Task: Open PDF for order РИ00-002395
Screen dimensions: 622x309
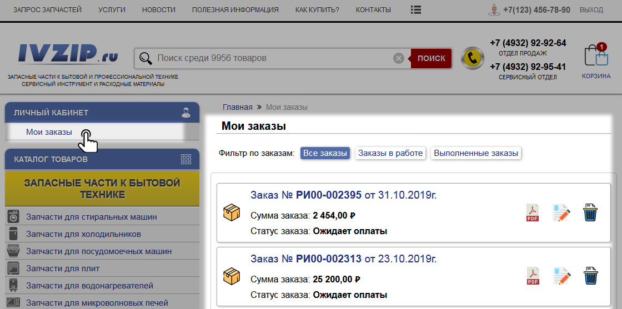Action: click(x=533, y=213)
